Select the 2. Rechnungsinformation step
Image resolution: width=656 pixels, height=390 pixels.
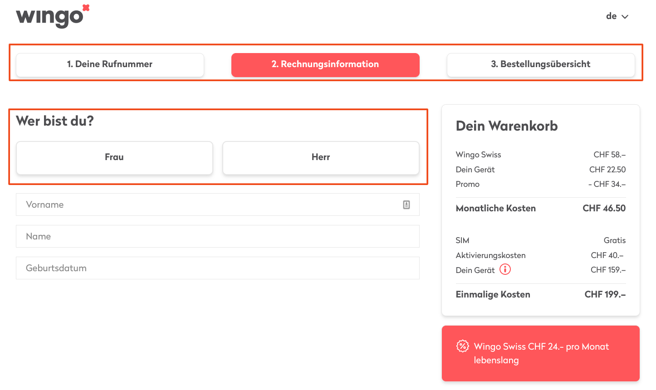(x=325, y=64)
